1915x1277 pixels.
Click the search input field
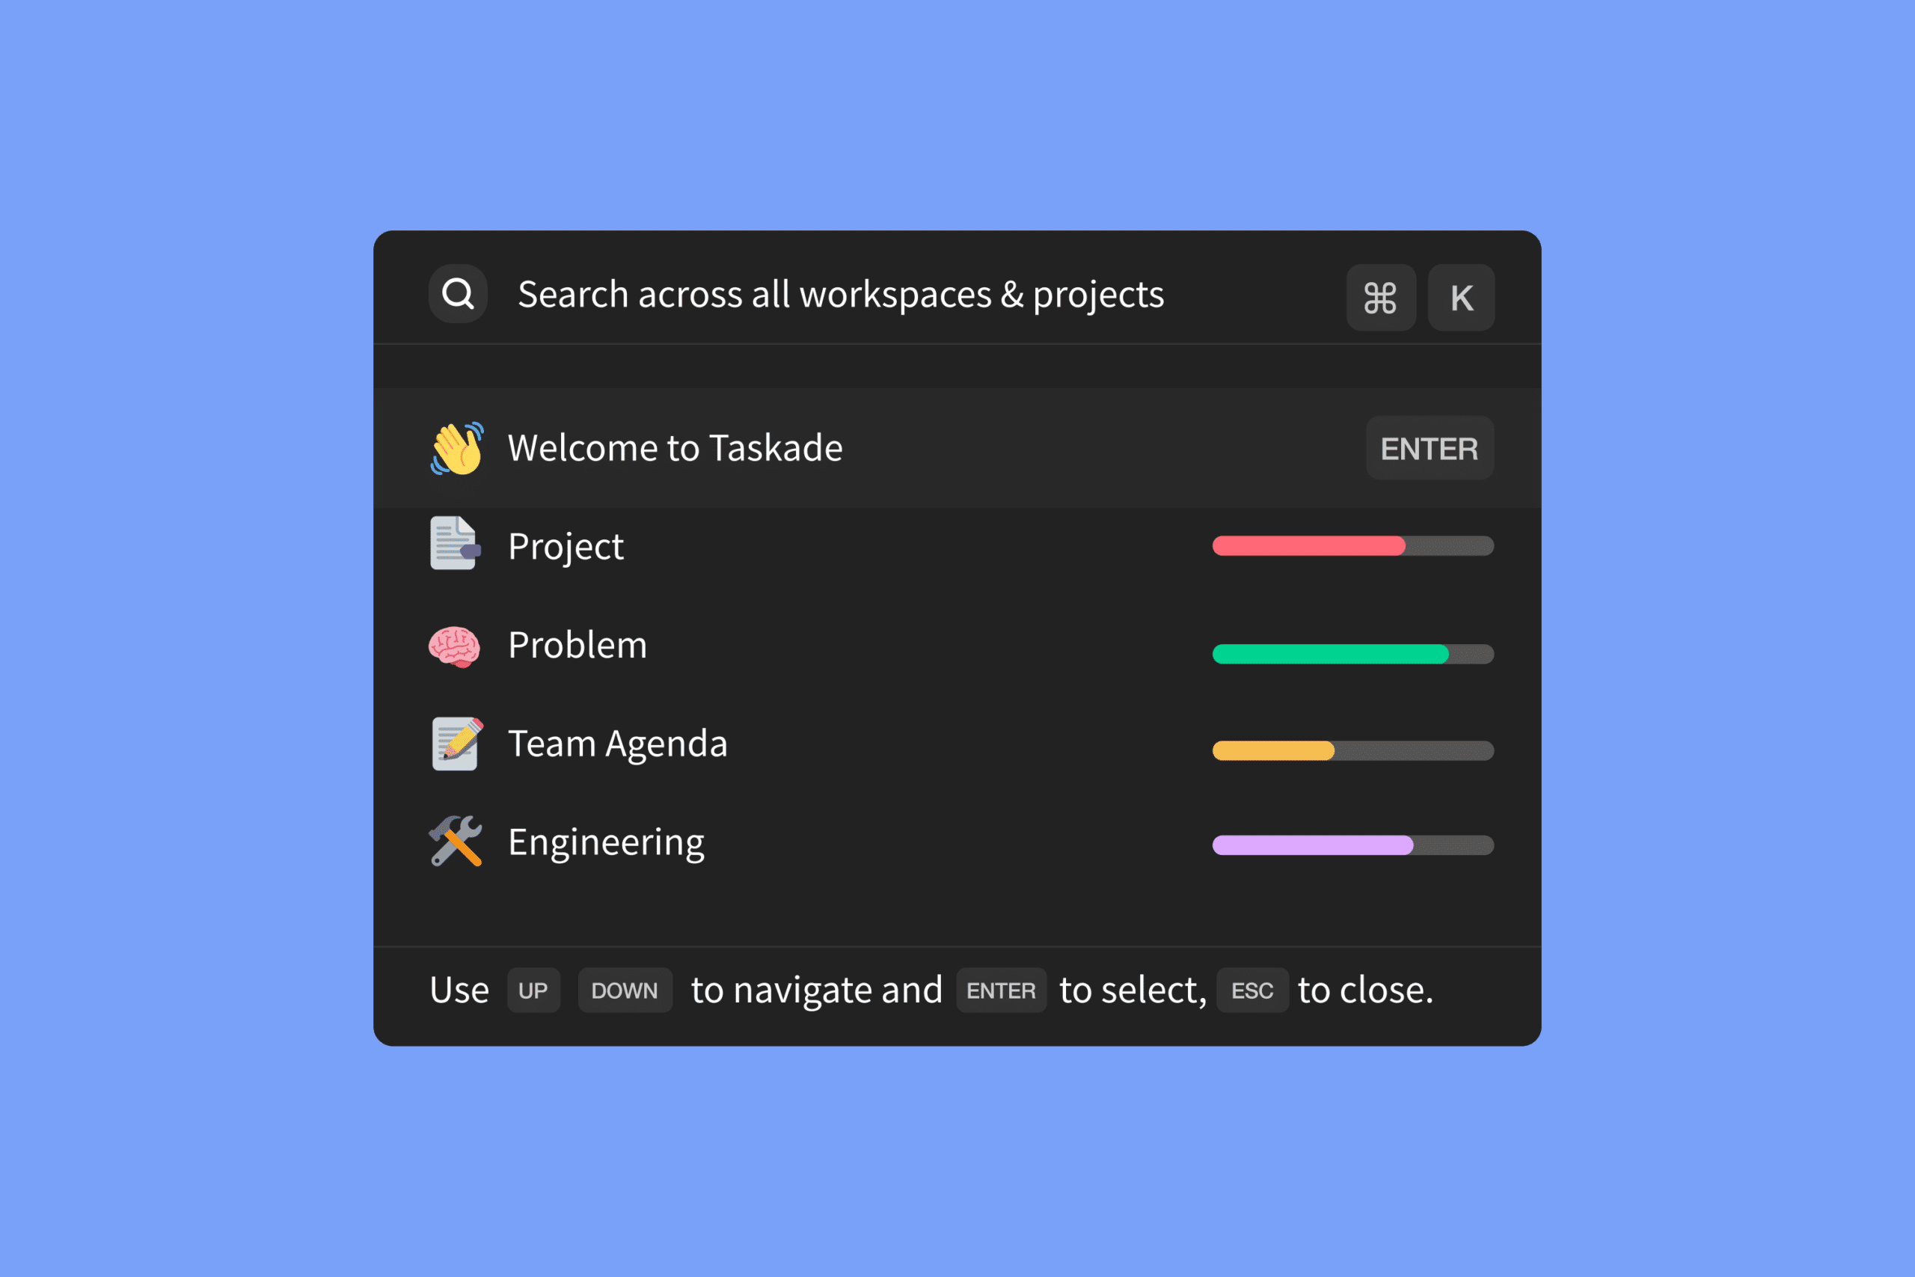point(840,295)
